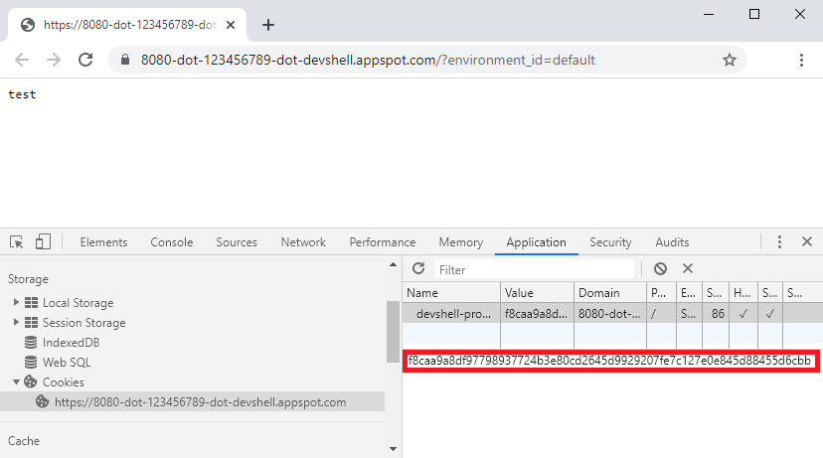Expand the Session Storage tree node

(x=16, y=323)
